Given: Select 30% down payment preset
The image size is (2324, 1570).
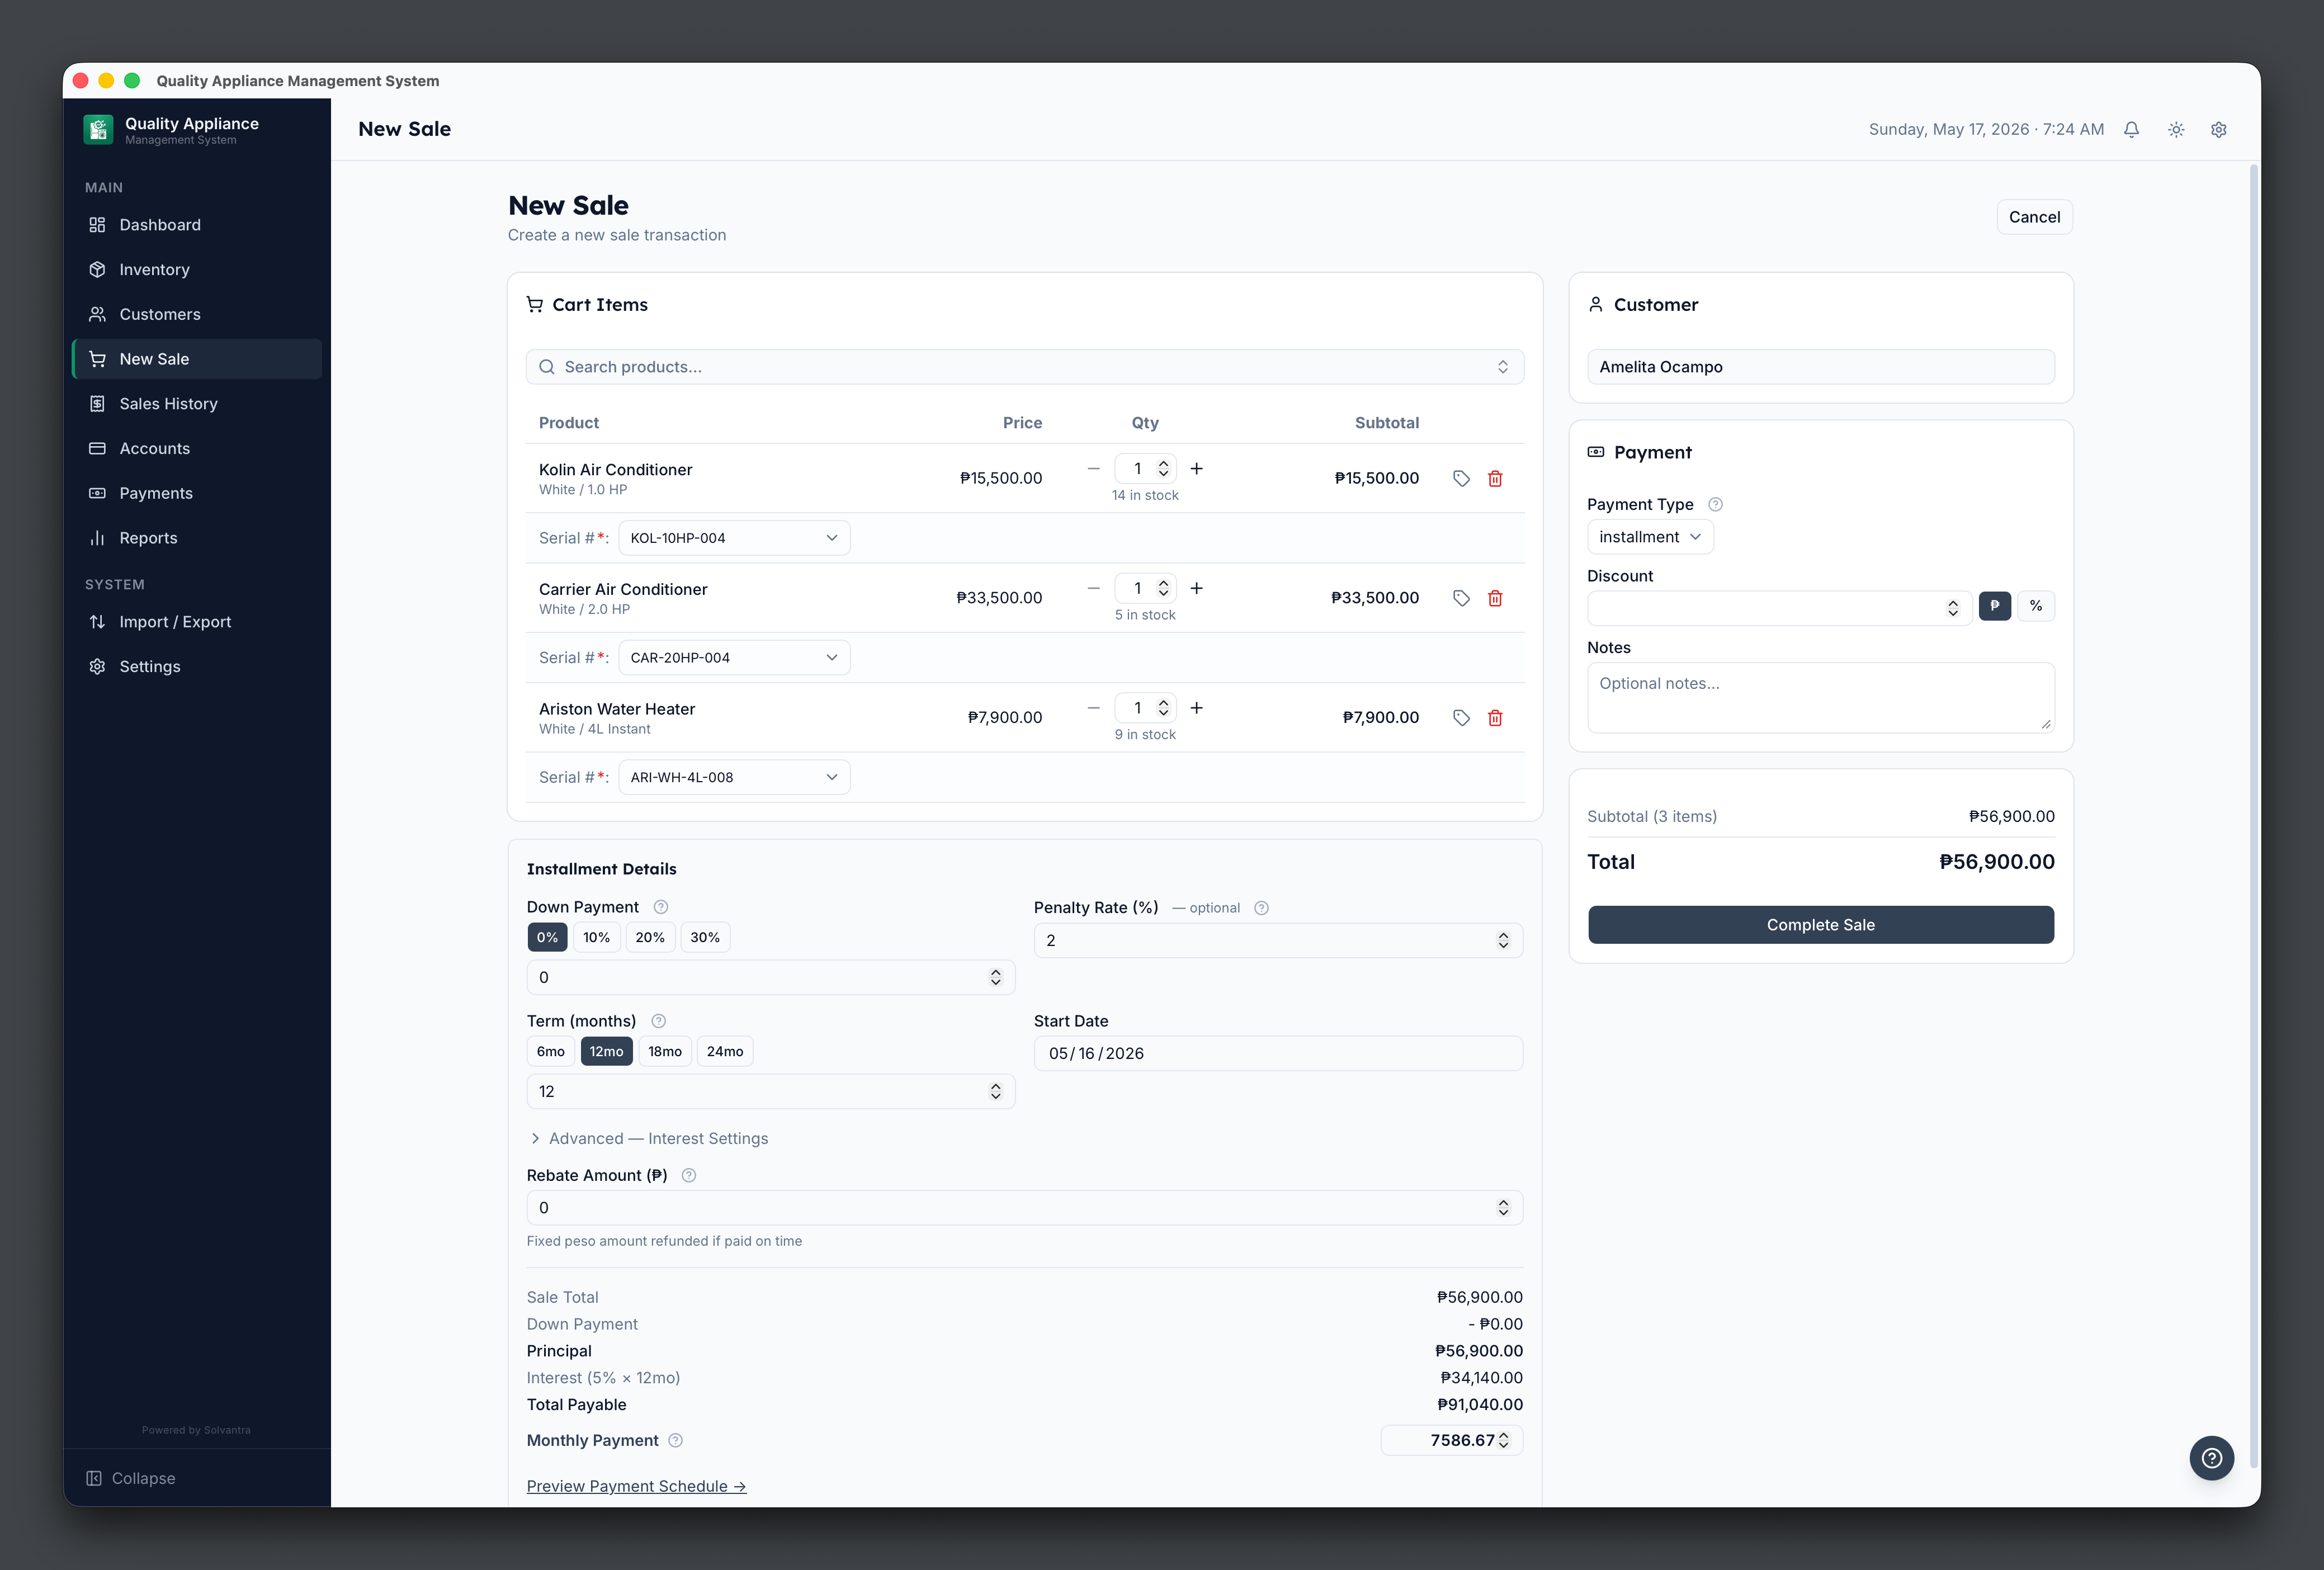Looking at the screenshot, I should coord(705,937).
